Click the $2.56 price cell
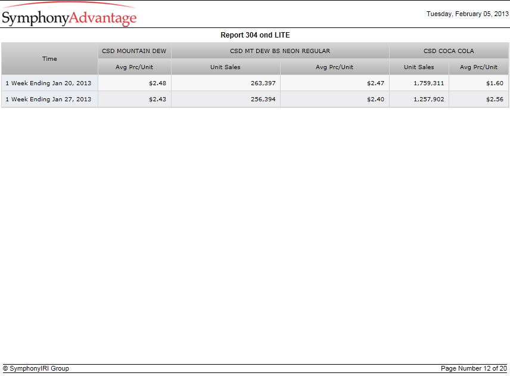 (478, 99)
